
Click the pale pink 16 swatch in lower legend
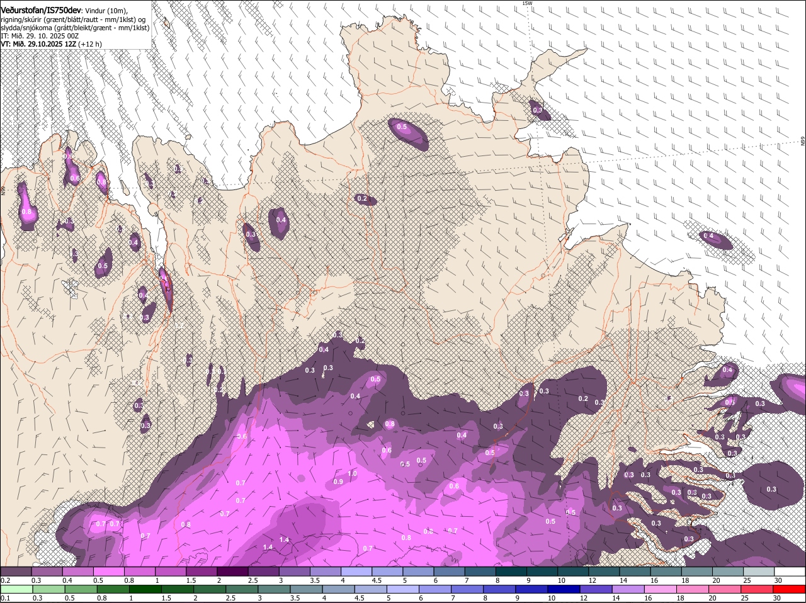661,589
